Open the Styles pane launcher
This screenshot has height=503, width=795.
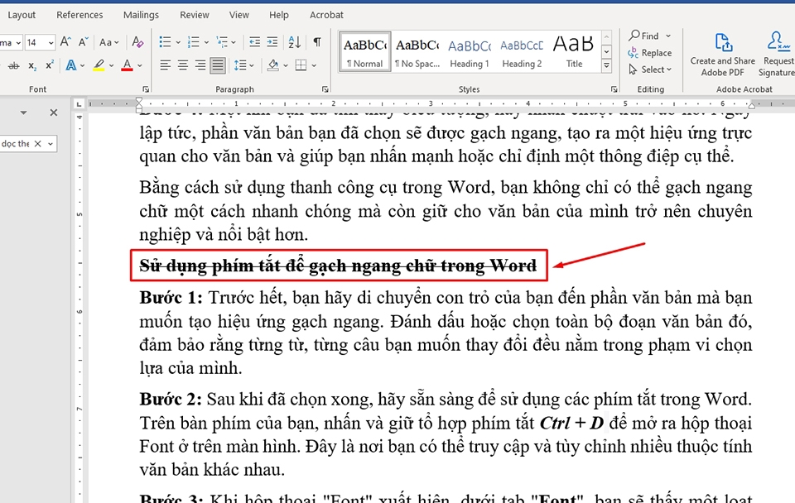pyautogui.click(x=614, y=89)
